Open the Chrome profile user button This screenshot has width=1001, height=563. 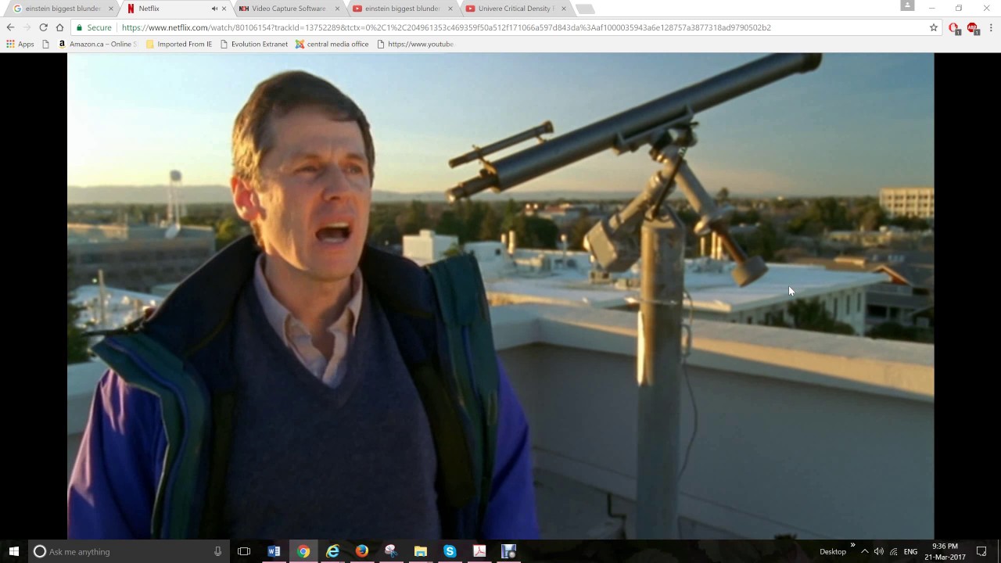point(907,5)
